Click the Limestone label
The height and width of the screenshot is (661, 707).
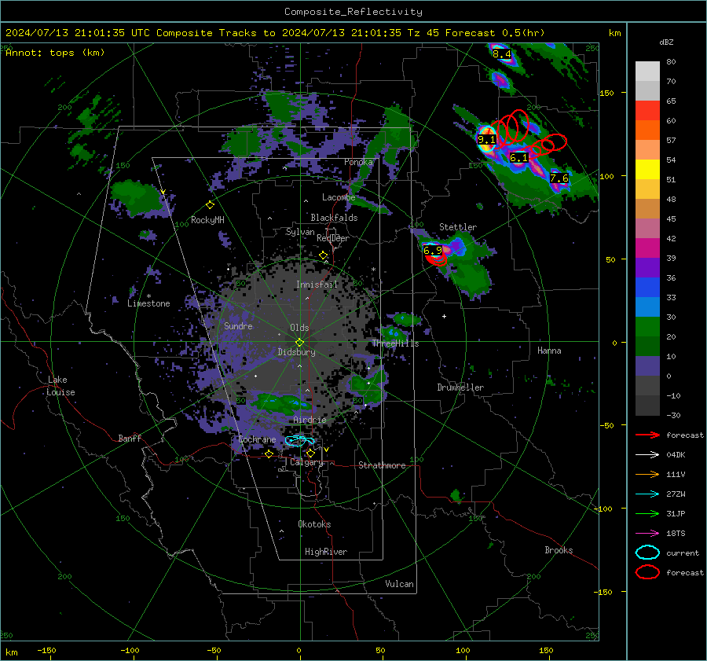tap(148, 303)
